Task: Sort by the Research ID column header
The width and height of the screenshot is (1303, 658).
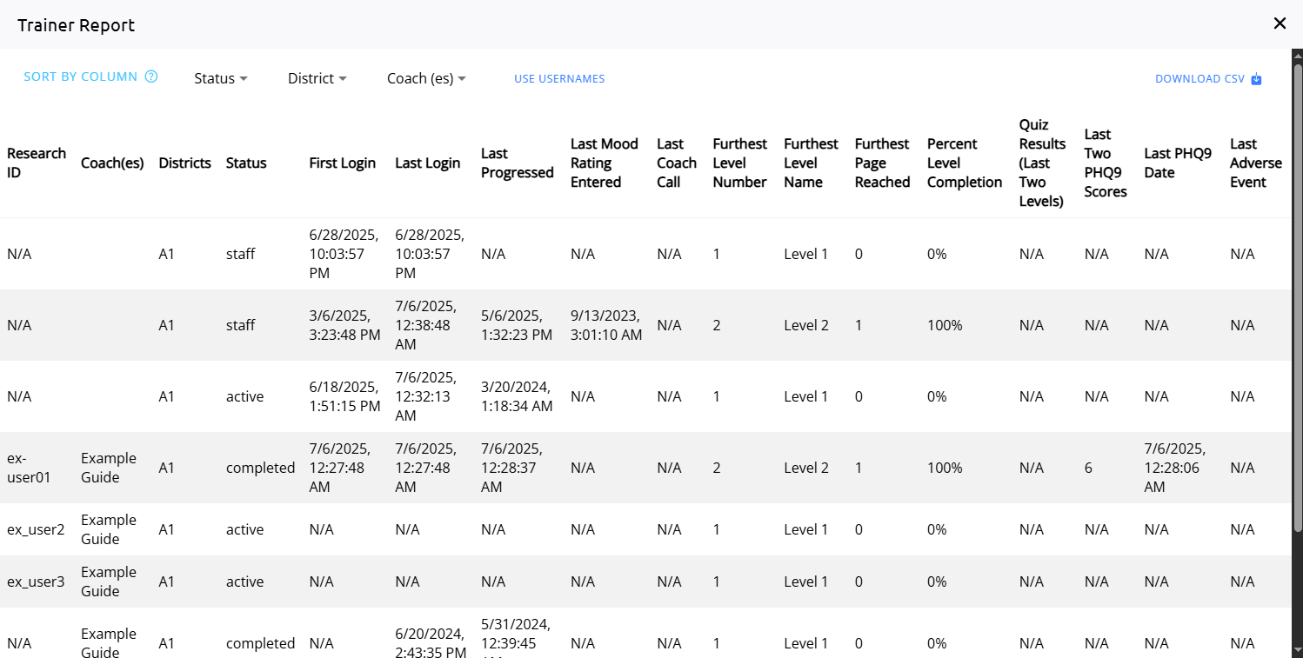Action: [37, 163]
